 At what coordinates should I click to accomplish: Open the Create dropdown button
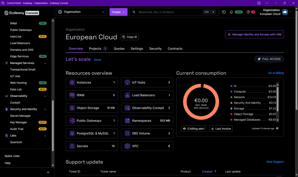point(118,12)
